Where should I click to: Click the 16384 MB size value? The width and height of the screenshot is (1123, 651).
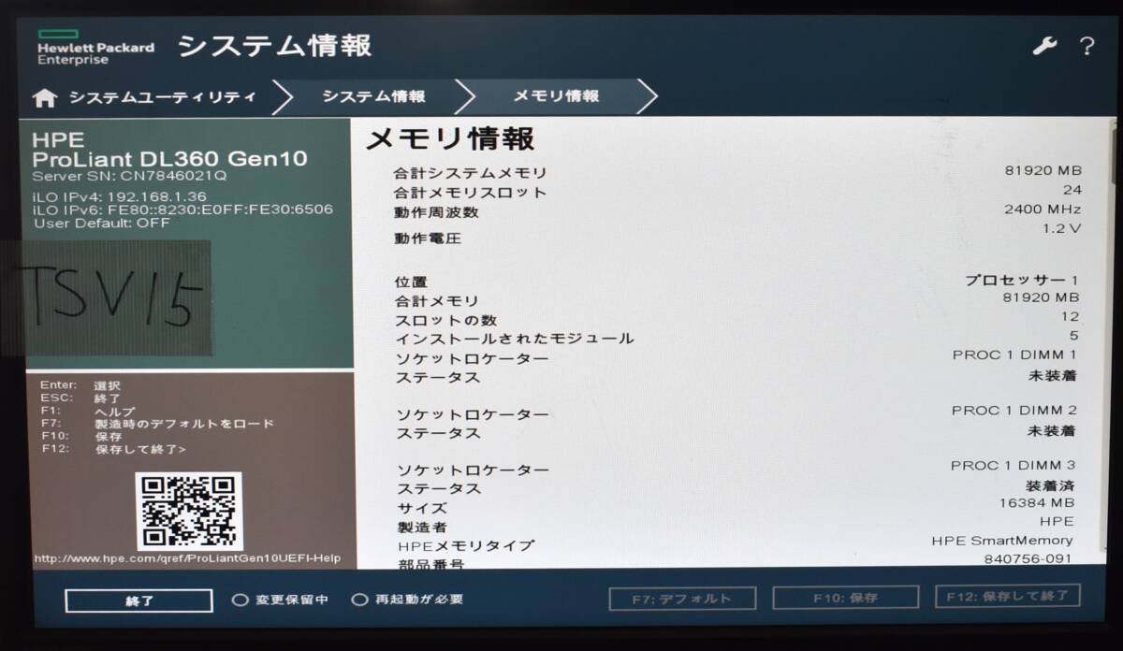click(1038, 504)
